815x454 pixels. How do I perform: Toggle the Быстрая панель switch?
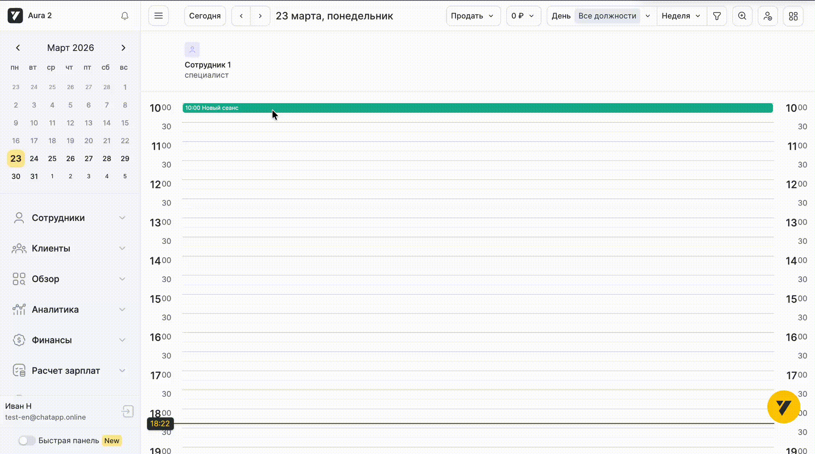[x=27, y=441]
